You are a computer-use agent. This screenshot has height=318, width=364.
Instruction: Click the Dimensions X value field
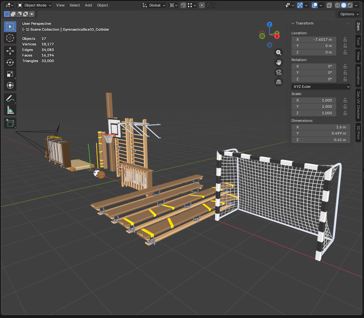pyautogui.click(x=321, y=127)
